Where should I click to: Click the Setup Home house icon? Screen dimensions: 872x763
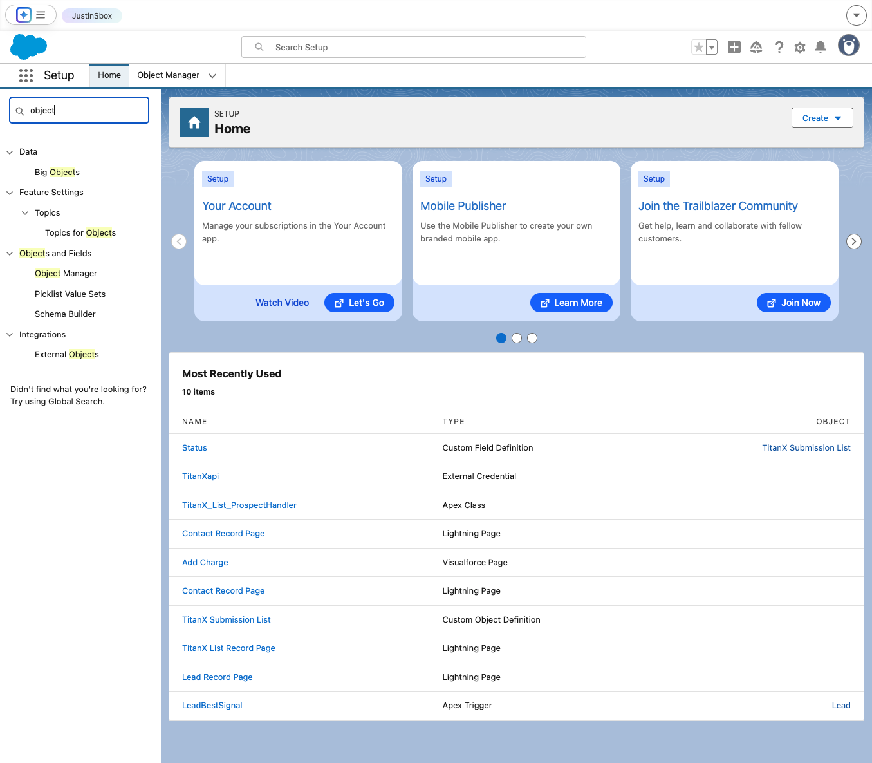(194, 122)
